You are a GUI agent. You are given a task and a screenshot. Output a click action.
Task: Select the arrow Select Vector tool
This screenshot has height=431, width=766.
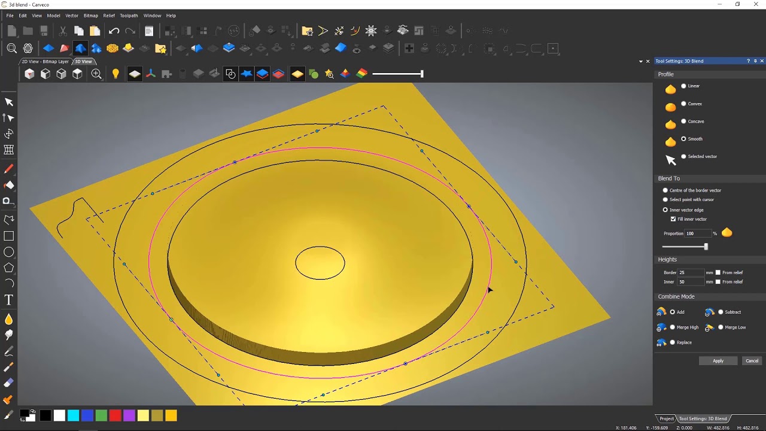(9, 102)
